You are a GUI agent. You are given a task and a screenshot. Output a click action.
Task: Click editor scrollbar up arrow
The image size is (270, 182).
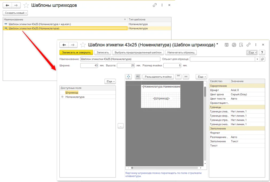coord(205,84)
